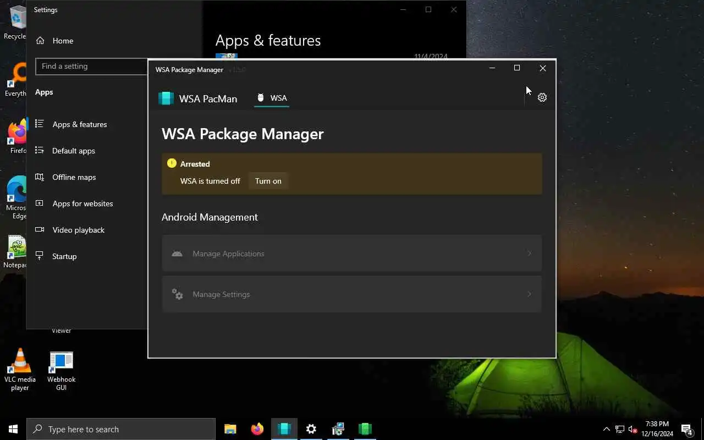
Task: Click the Default apps icon
Action: pos(40,150)
